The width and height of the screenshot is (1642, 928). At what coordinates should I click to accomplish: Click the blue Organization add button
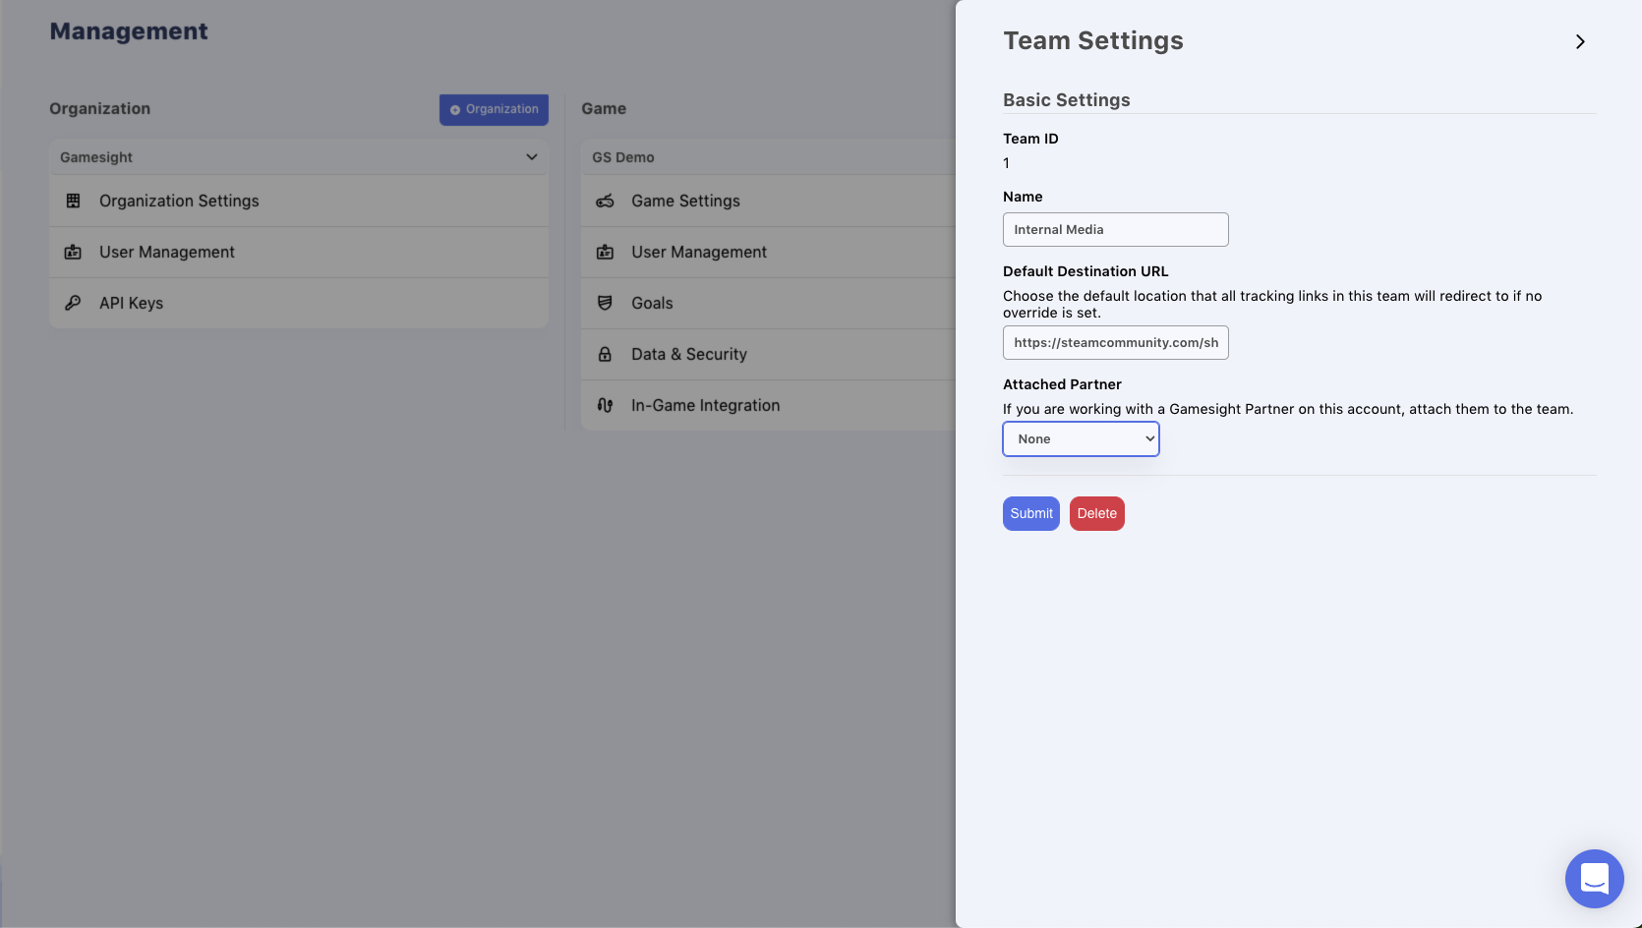pyautogui.click(x=494, y=109)
